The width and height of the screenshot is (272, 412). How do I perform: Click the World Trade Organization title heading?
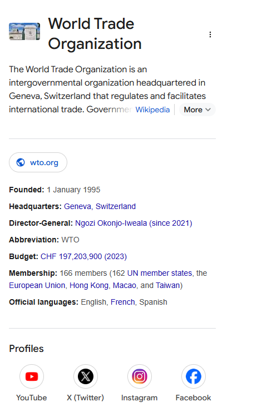[95, 33]
